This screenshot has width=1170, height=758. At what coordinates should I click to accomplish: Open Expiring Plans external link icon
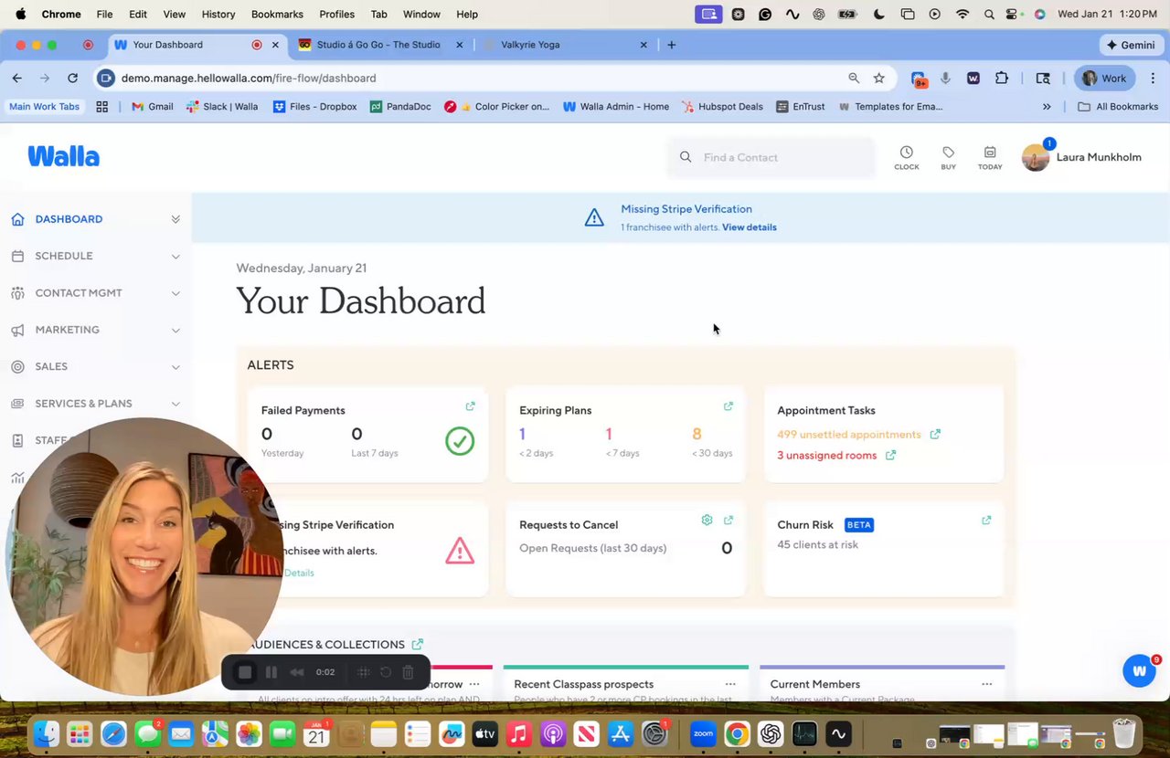pyautogui.click(x=729, y=406)
